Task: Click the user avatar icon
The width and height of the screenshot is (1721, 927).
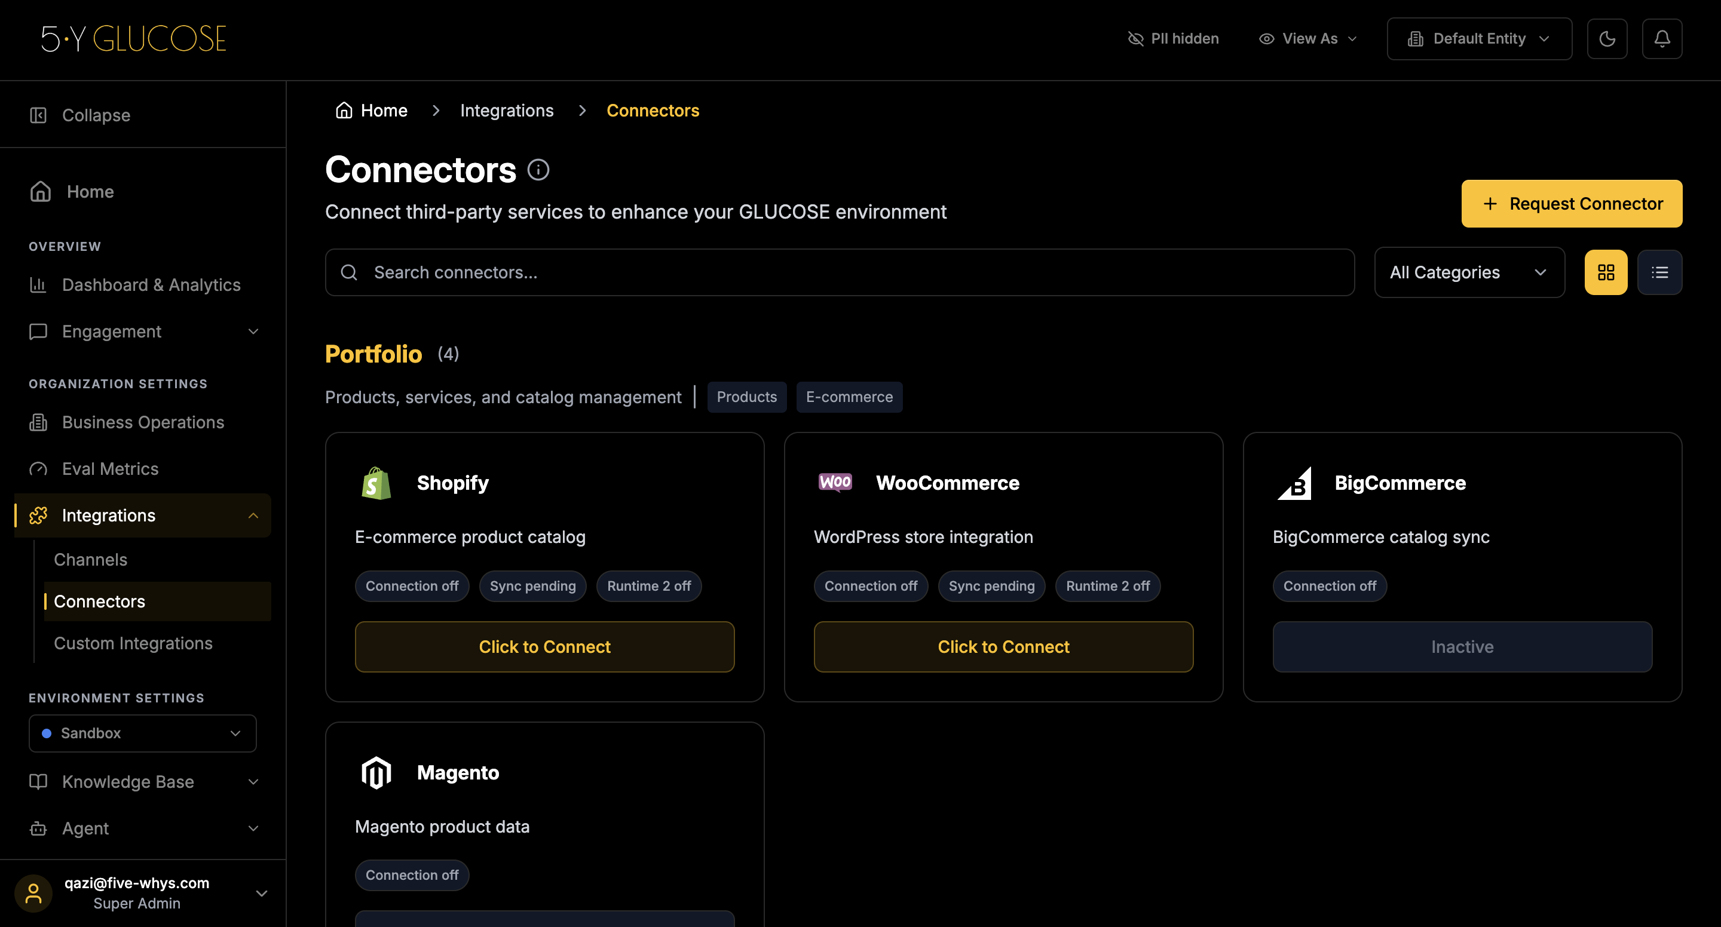Action: pos(33,893)
